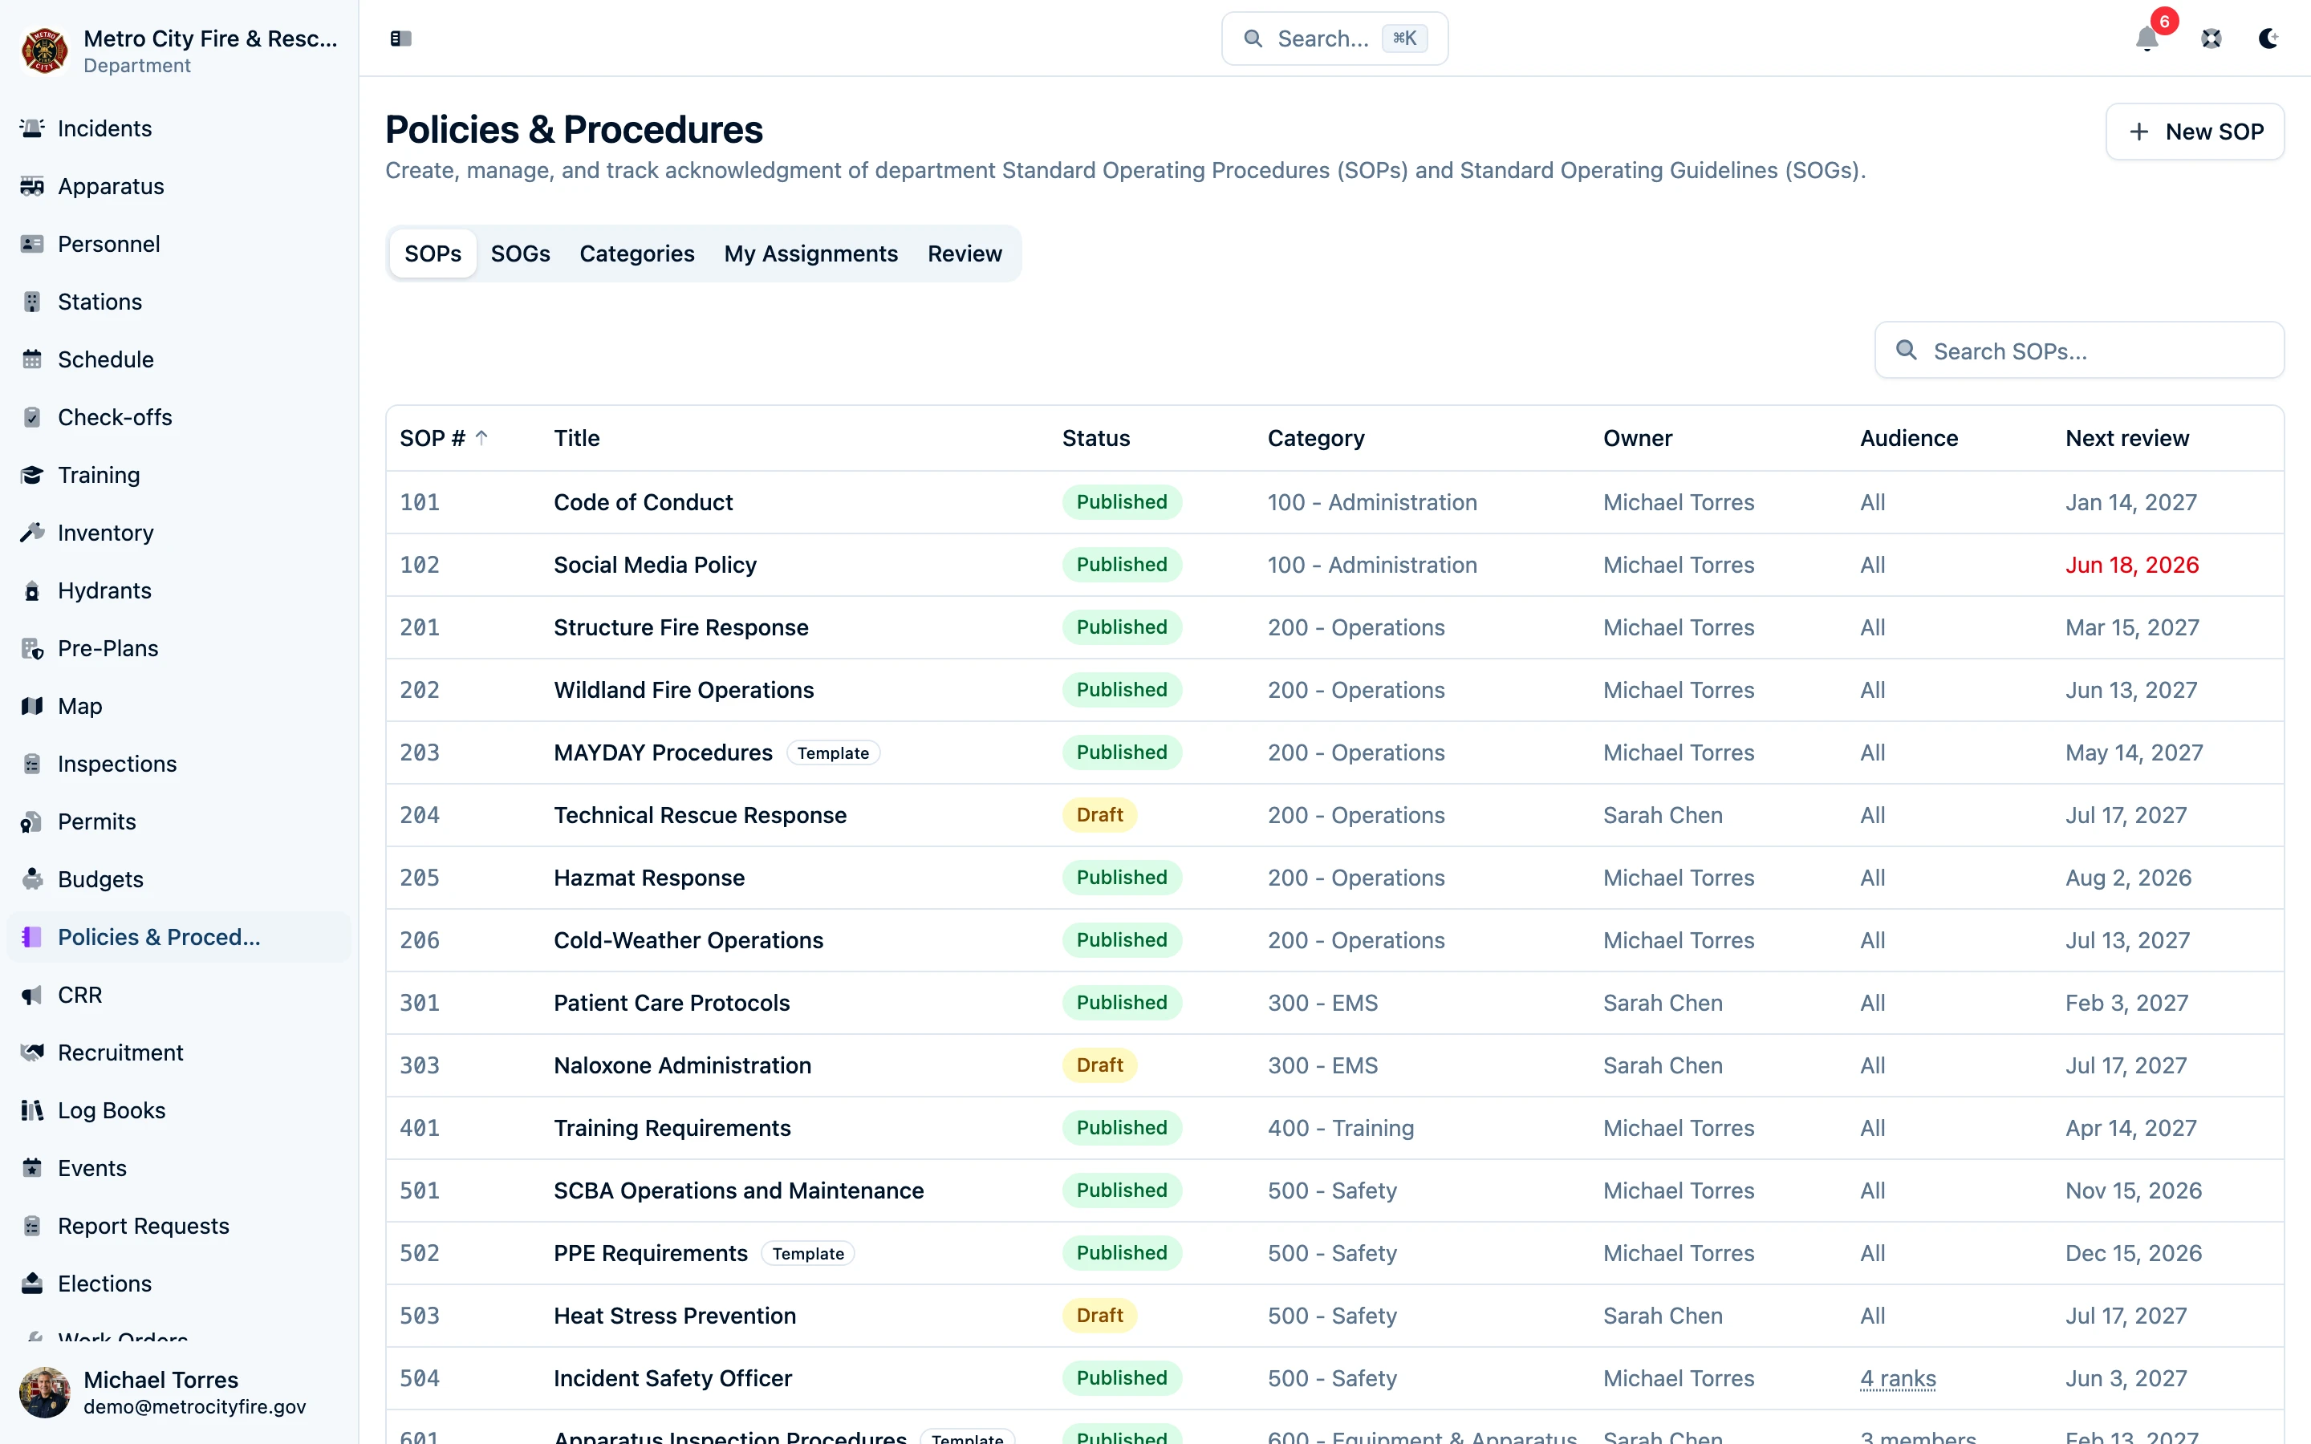Viewport: 2311px width, 1444px height.
Task: Open Structure Fire Response SOP
Action: coord(681,627)
